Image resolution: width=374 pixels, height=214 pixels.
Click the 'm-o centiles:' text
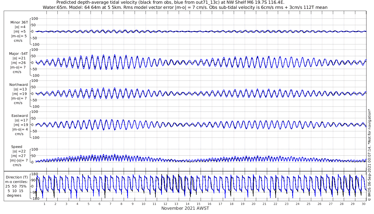tap(17, 182)
